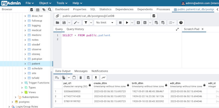
Task: Open the Search Objects magnifier icon
Action: click(x=50, y=10)
